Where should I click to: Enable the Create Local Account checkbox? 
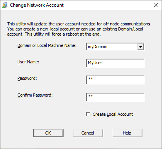pos(88,114)
